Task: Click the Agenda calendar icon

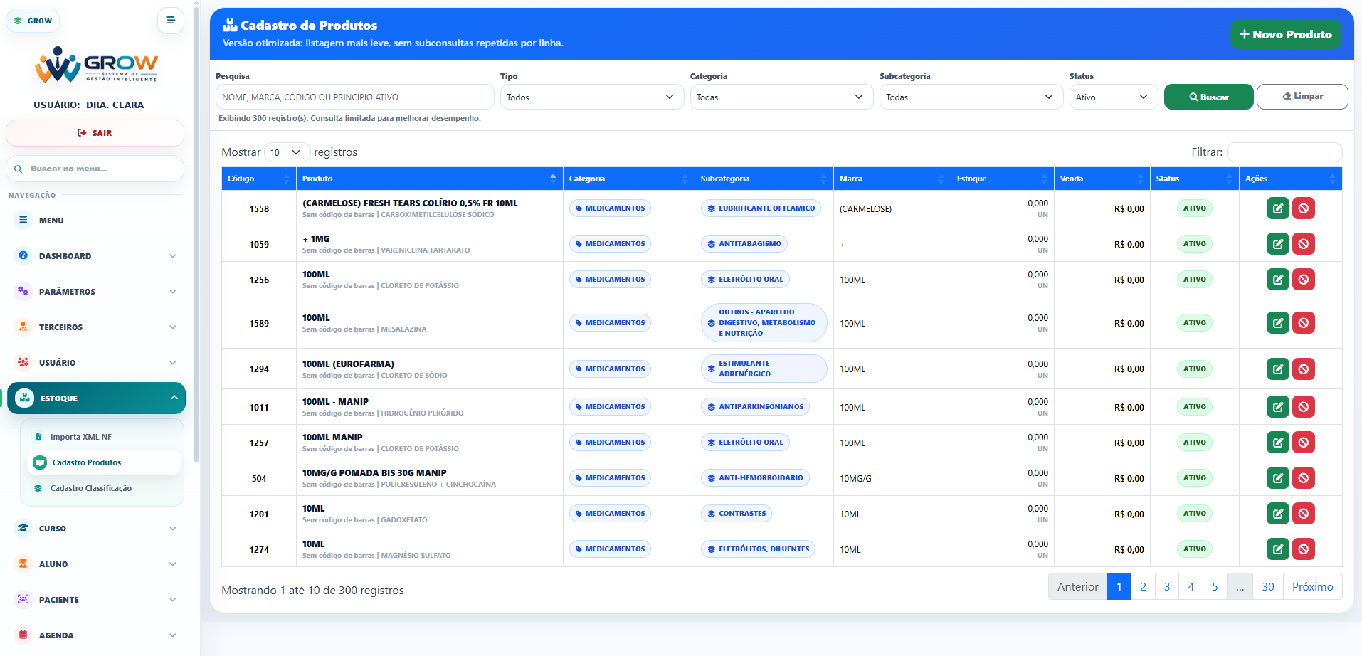Action: coord(23,635)
